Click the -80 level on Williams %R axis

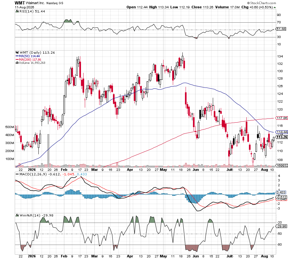click(279, 245)
